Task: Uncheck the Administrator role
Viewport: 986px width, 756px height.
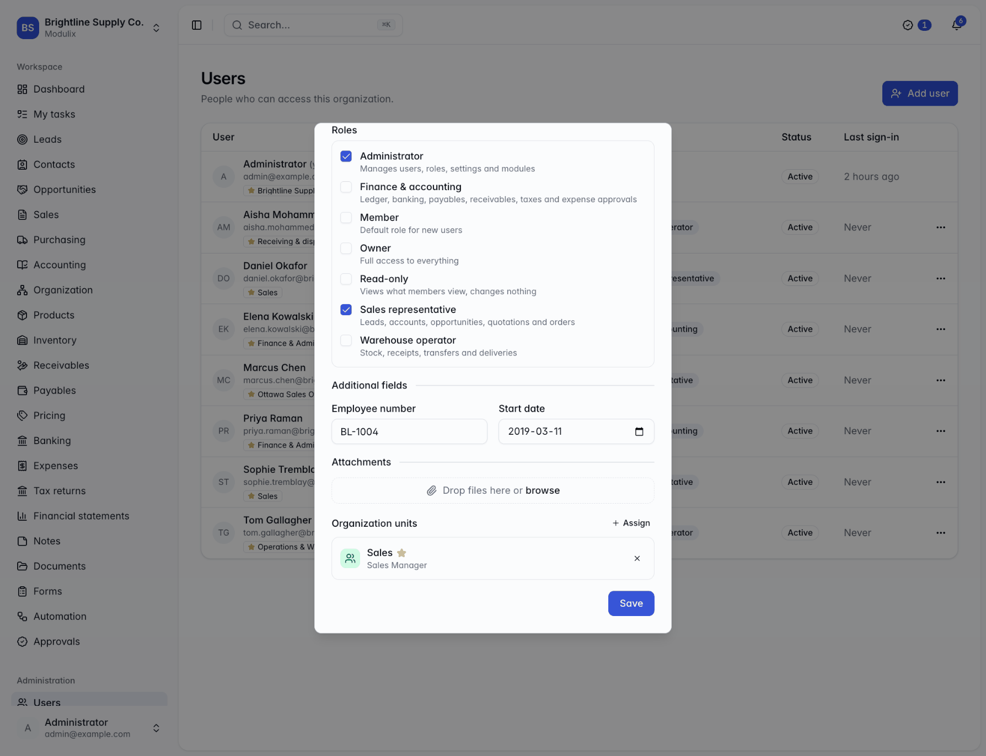Action: [346, 156]
